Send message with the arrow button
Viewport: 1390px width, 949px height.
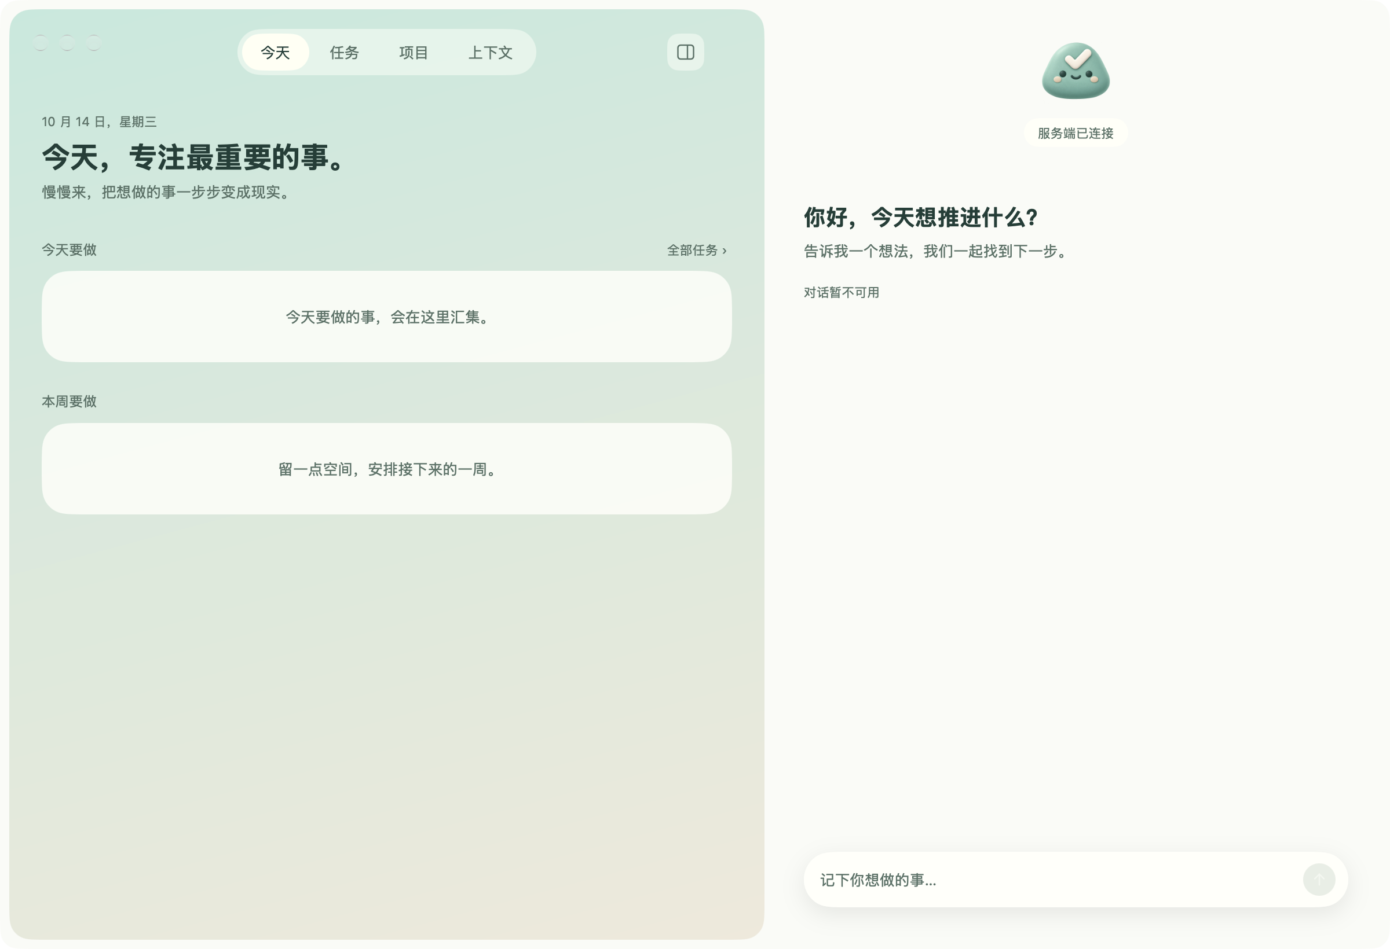(1319, 879)
